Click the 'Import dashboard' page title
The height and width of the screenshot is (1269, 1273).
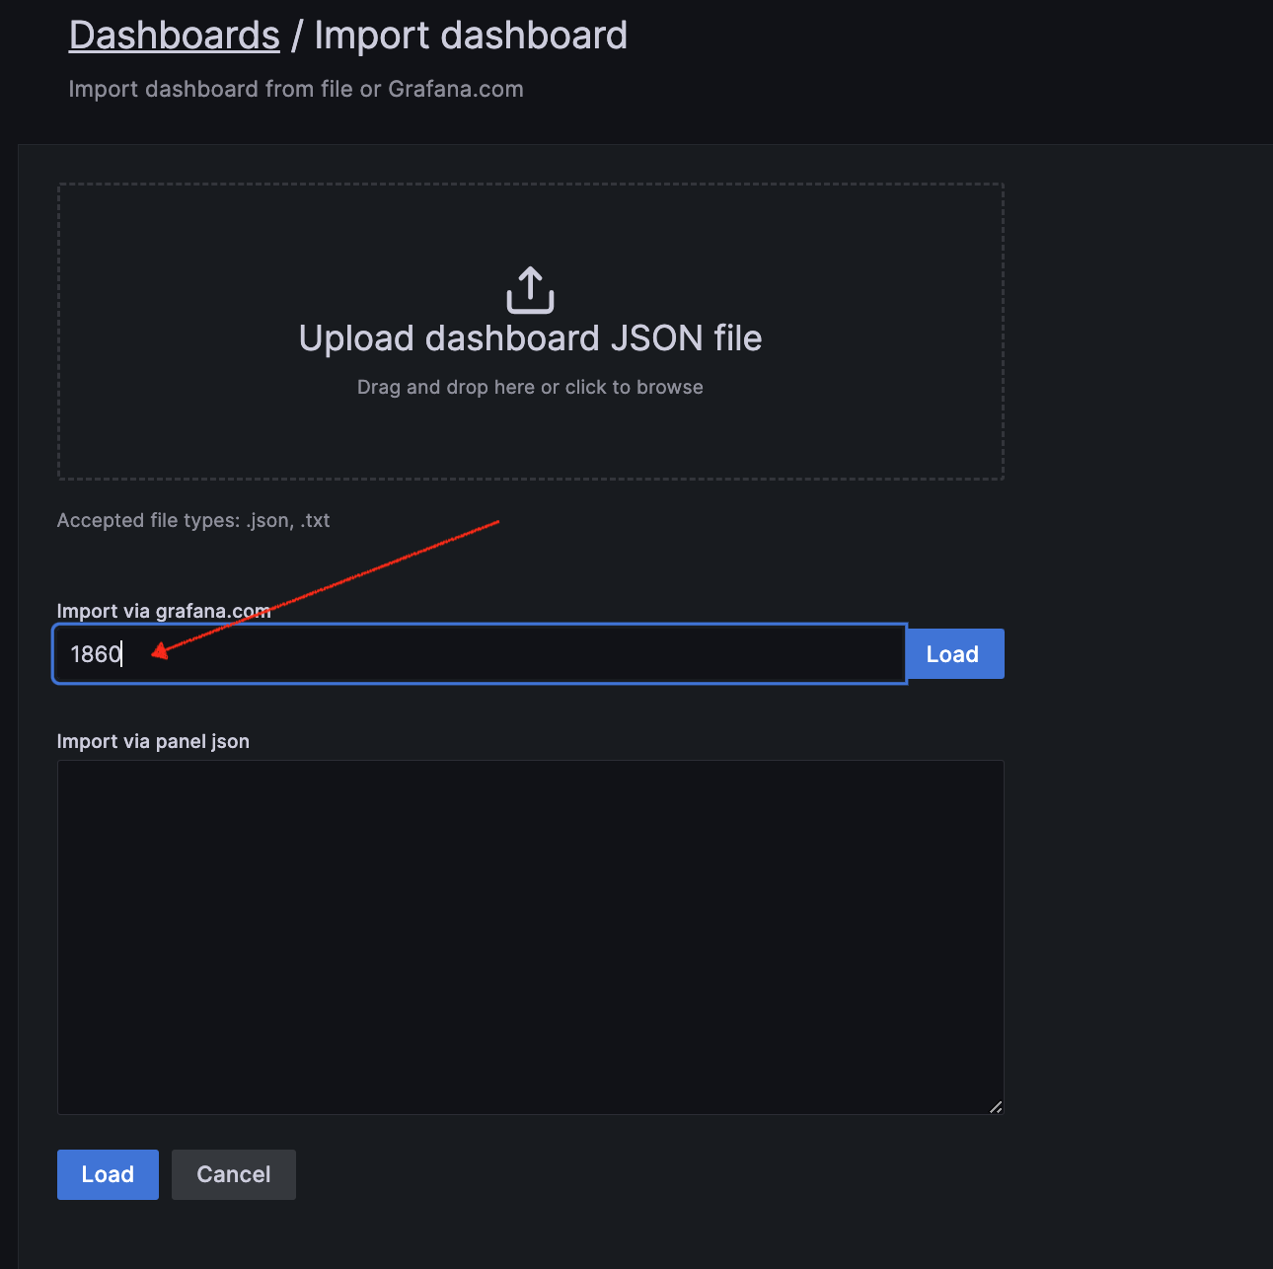pos(471,36)
